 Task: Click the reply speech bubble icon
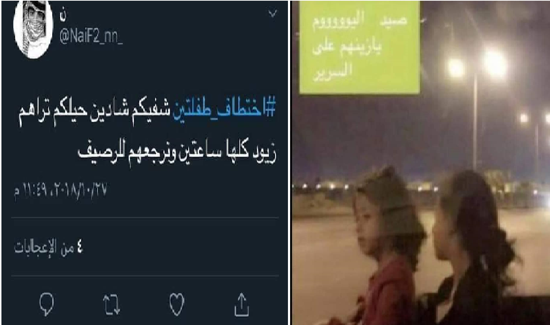pos(47,305)
